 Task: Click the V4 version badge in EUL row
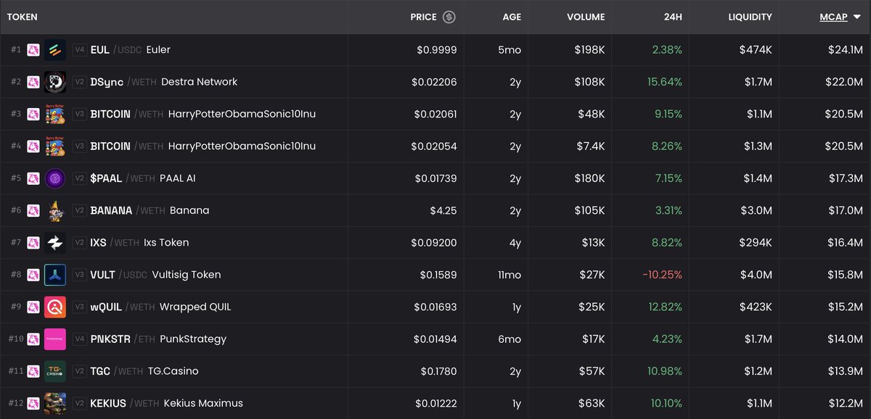click(79, 50)
